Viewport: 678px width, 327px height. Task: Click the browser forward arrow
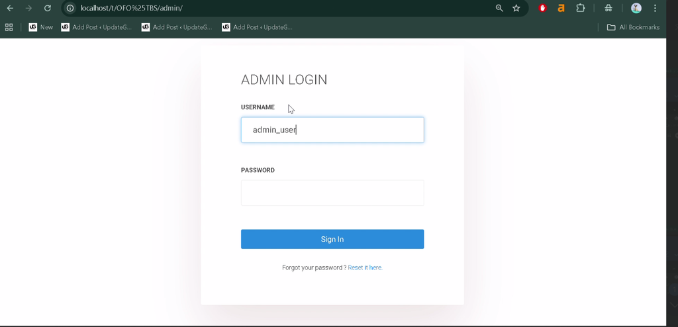pyautogui.click(x=28, y=8)
